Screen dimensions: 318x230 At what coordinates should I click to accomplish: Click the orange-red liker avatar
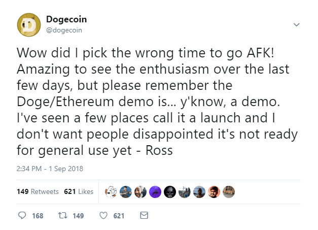point(215,191)
